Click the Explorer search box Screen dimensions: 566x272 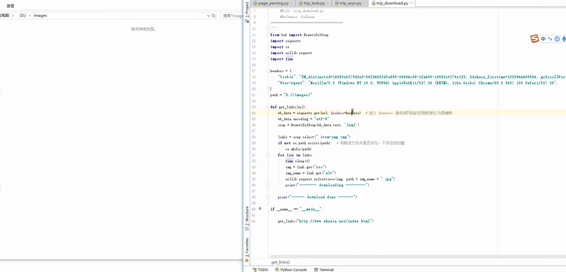point(232,16)
